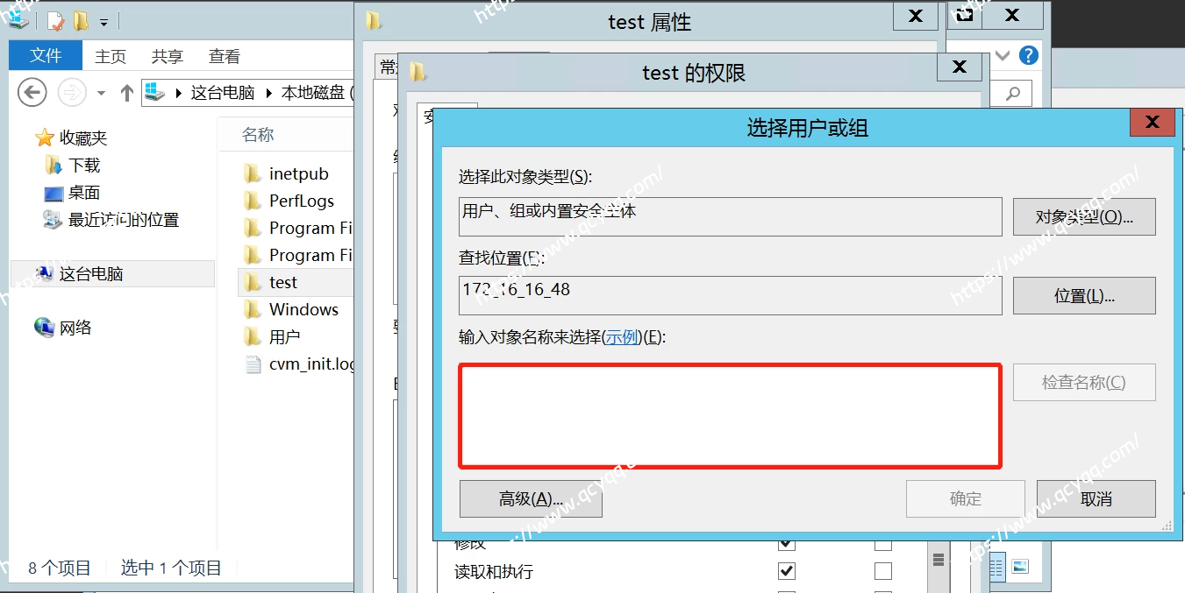Screen dimensions: 1185x593
Task: Click the object name input field
Action: pyautogui.click(x=730, y=417)
